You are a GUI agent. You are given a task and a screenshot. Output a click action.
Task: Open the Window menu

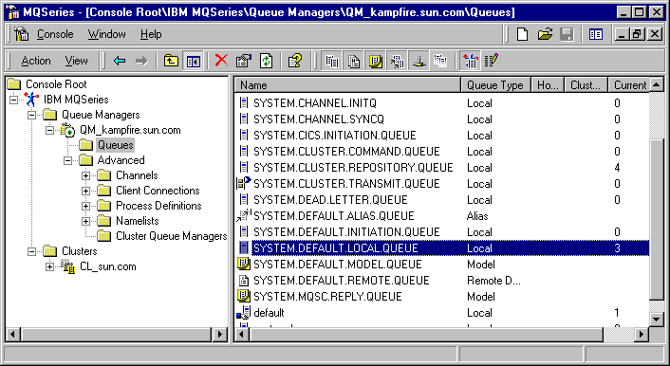pyautogui.click(x=107, y=34)
